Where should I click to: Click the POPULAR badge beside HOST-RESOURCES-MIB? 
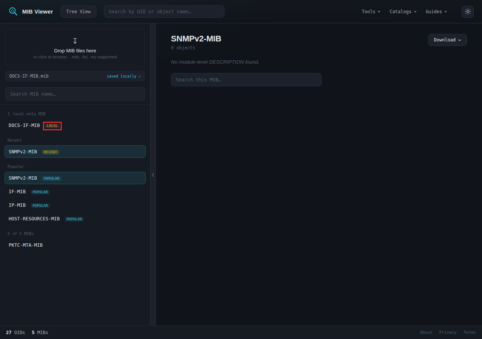(x=74, y=219)
